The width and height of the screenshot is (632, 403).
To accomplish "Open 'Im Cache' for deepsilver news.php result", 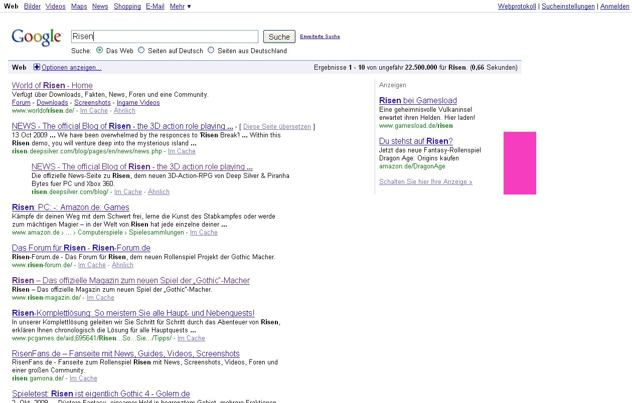I will click(182, 151).
